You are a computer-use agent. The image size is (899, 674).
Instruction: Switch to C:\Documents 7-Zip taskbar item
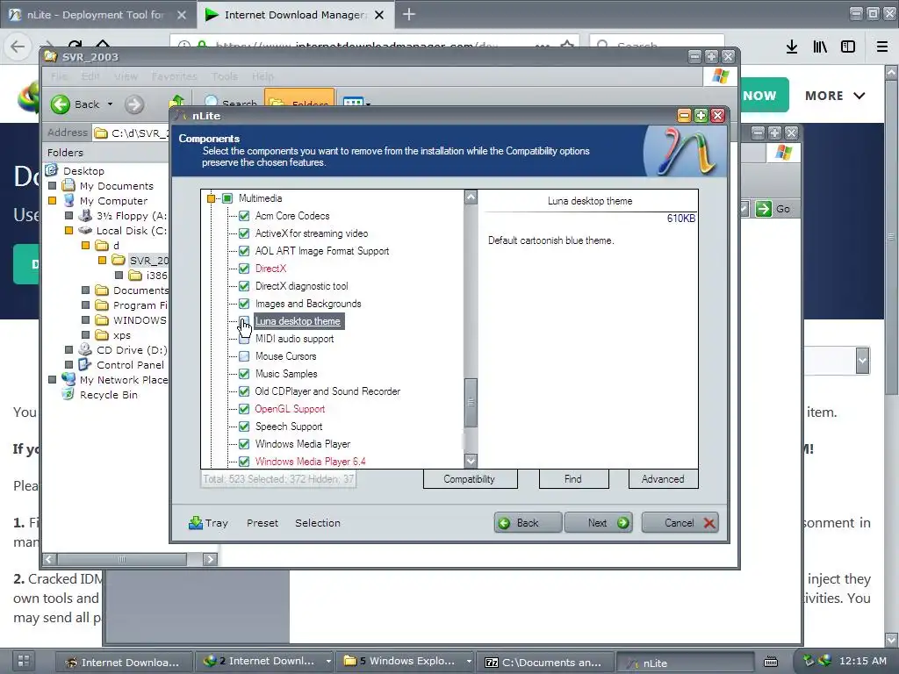546,663
